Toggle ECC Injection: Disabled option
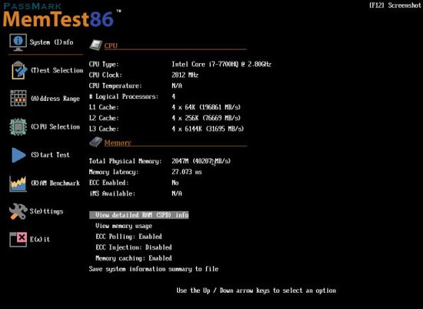Image resolution: width=423 pixels, height=309 pixels. tap(134, 247)
